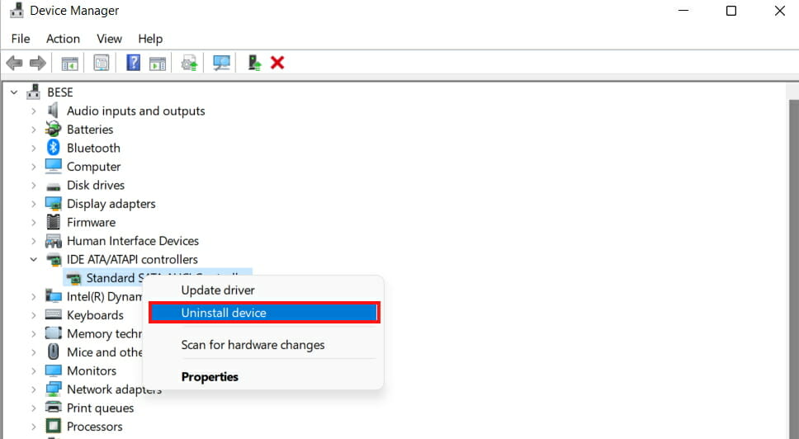This screenshot has height=439, width=799.
Task: Expand the Network adapters chevron
Action: pos(34,389)
